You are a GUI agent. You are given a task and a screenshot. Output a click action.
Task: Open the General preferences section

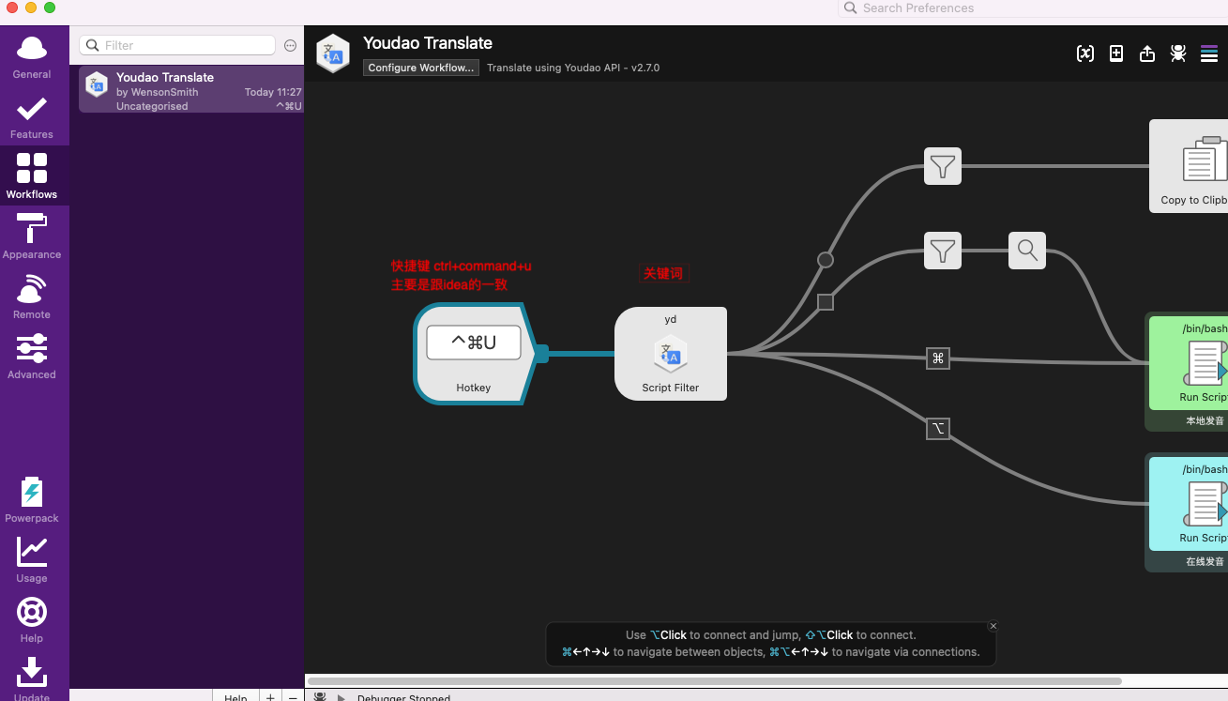tap(32, 56)
